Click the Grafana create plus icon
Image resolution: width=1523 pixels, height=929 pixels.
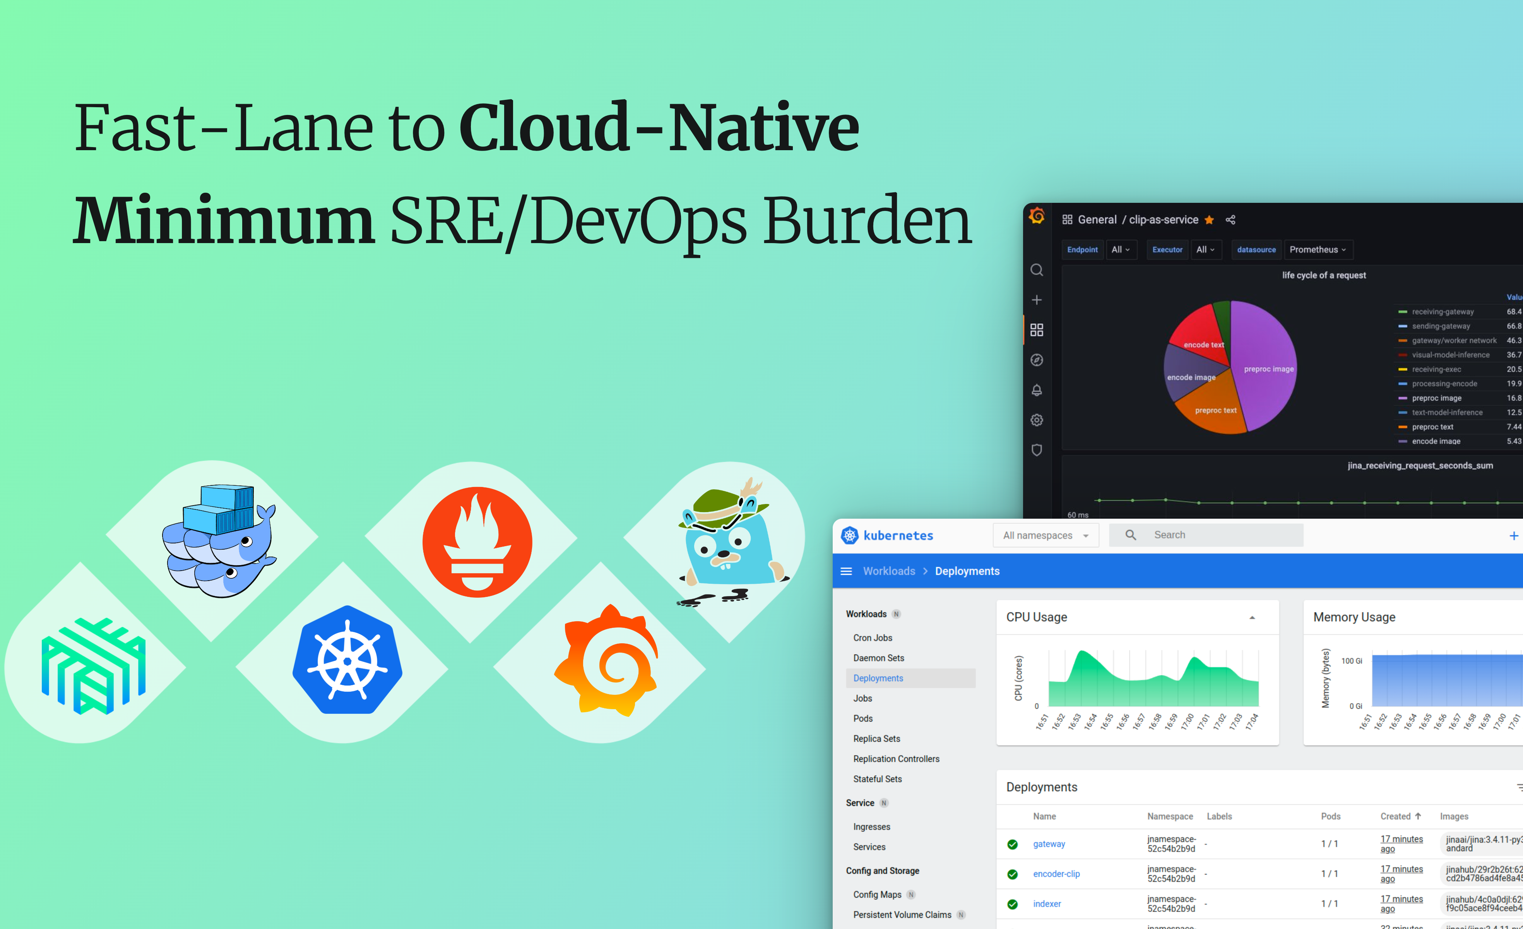pyautogui.click(x=1037, y=300)
